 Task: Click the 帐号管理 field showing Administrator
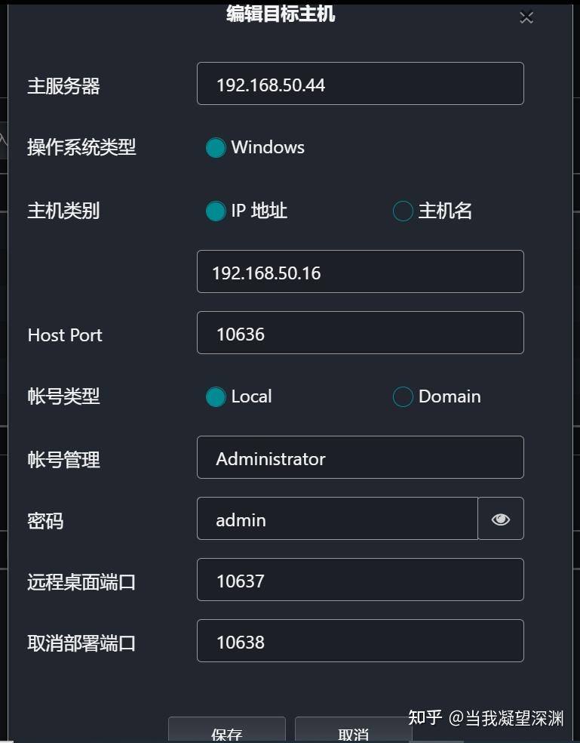[360, 457]
